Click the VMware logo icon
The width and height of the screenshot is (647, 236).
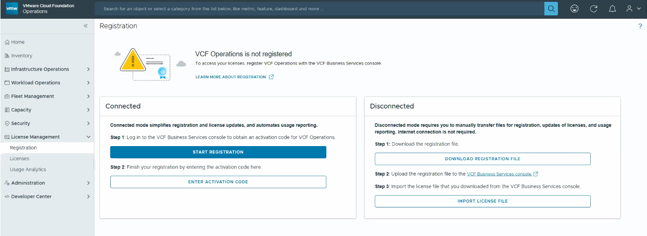click(12, 8)
